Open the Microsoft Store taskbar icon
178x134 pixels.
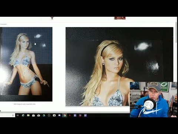coord(33,115)
